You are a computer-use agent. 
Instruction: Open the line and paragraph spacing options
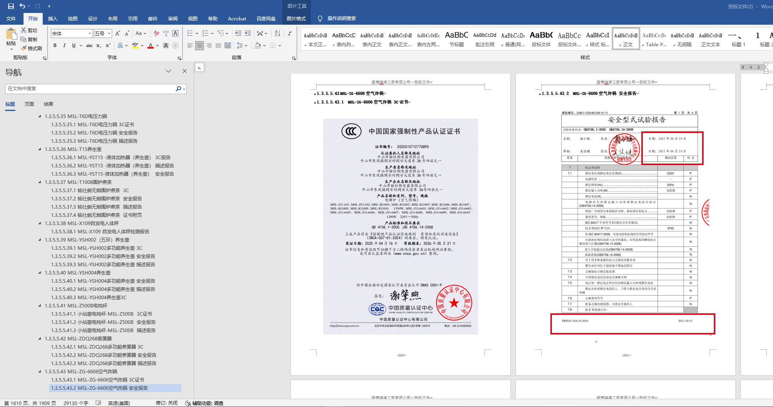[x=242, y=45]
